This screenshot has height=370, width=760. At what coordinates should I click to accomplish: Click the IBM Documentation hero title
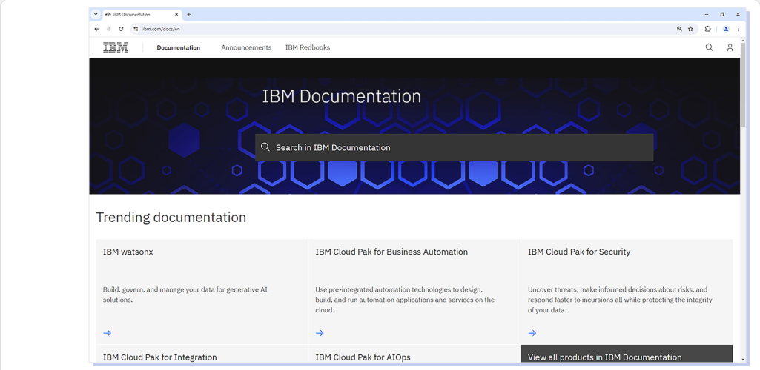pyautogui.click(x=342, y=96)
